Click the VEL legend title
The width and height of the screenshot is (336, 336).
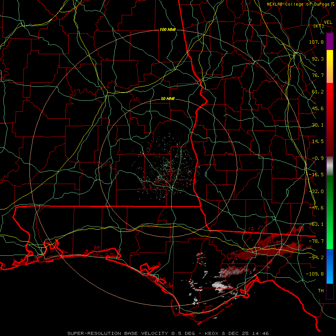328,22
